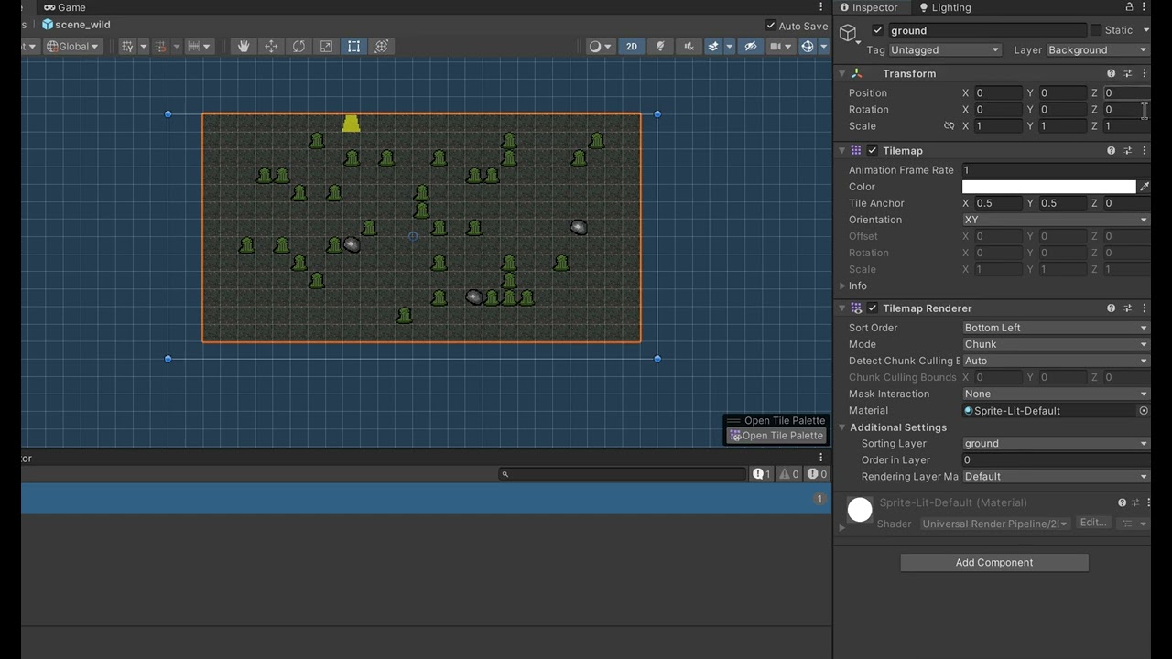Toggle scene view audio mute

688,46
